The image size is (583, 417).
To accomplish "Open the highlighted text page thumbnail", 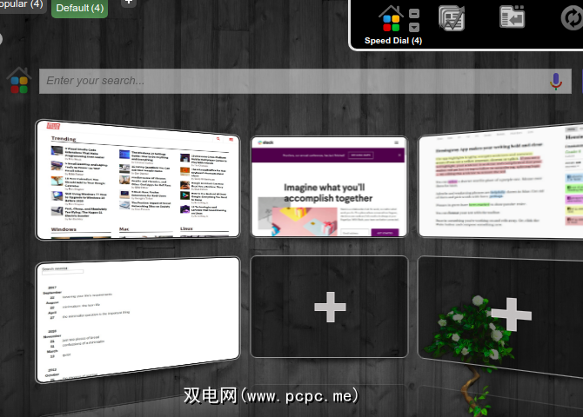I will 500,184.
